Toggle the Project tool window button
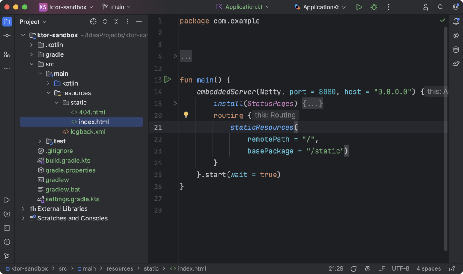This screenshot has height=274, width=463. [x=7, y=21]
